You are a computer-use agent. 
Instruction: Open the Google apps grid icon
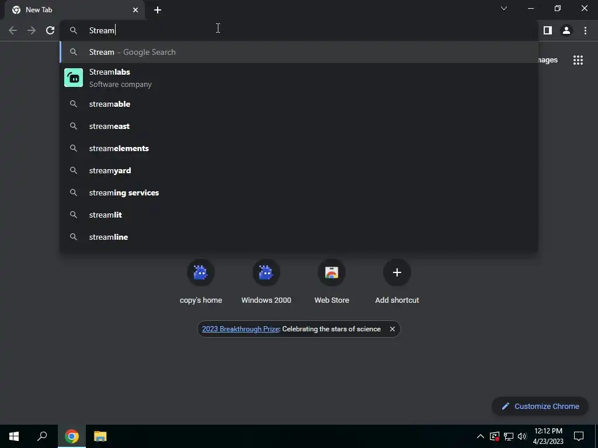click(578, 60)
